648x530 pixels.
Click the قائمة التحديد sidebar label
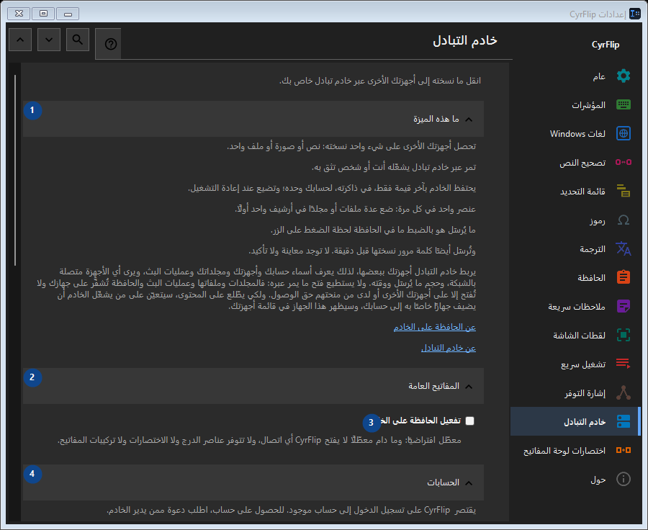[582, 192]
